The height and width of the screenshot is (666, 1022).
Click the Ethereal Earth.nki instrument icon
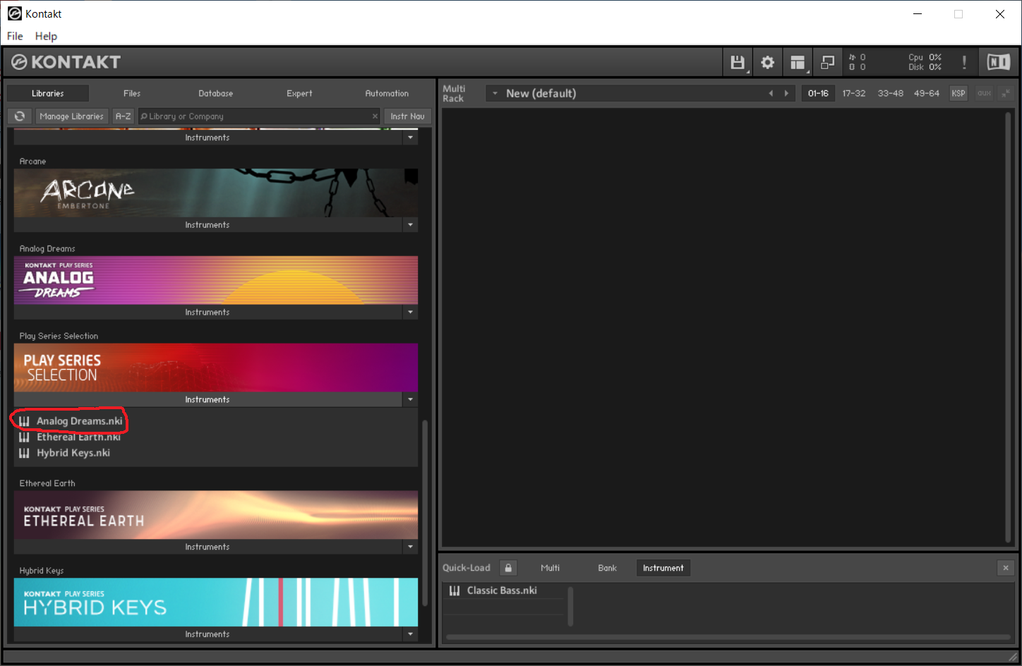coord(24,437)
